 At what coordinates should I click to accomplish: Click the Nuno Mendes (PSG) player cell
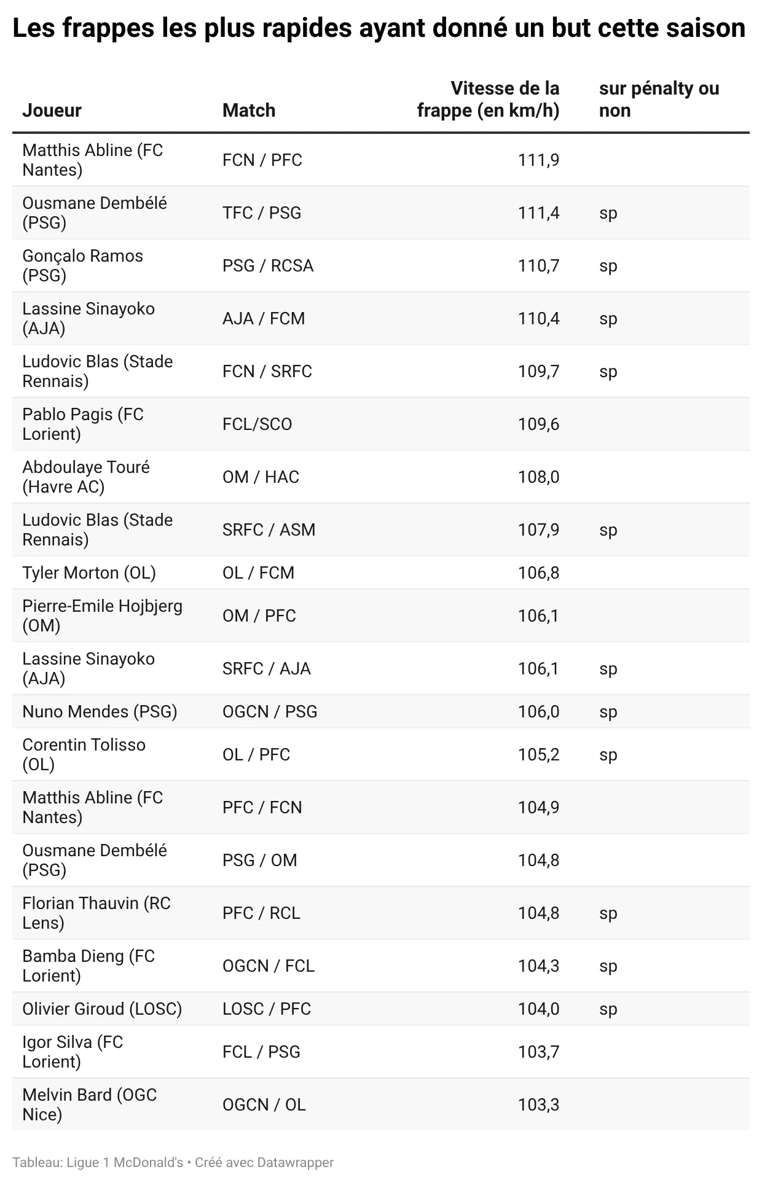[x=100, y=711]
